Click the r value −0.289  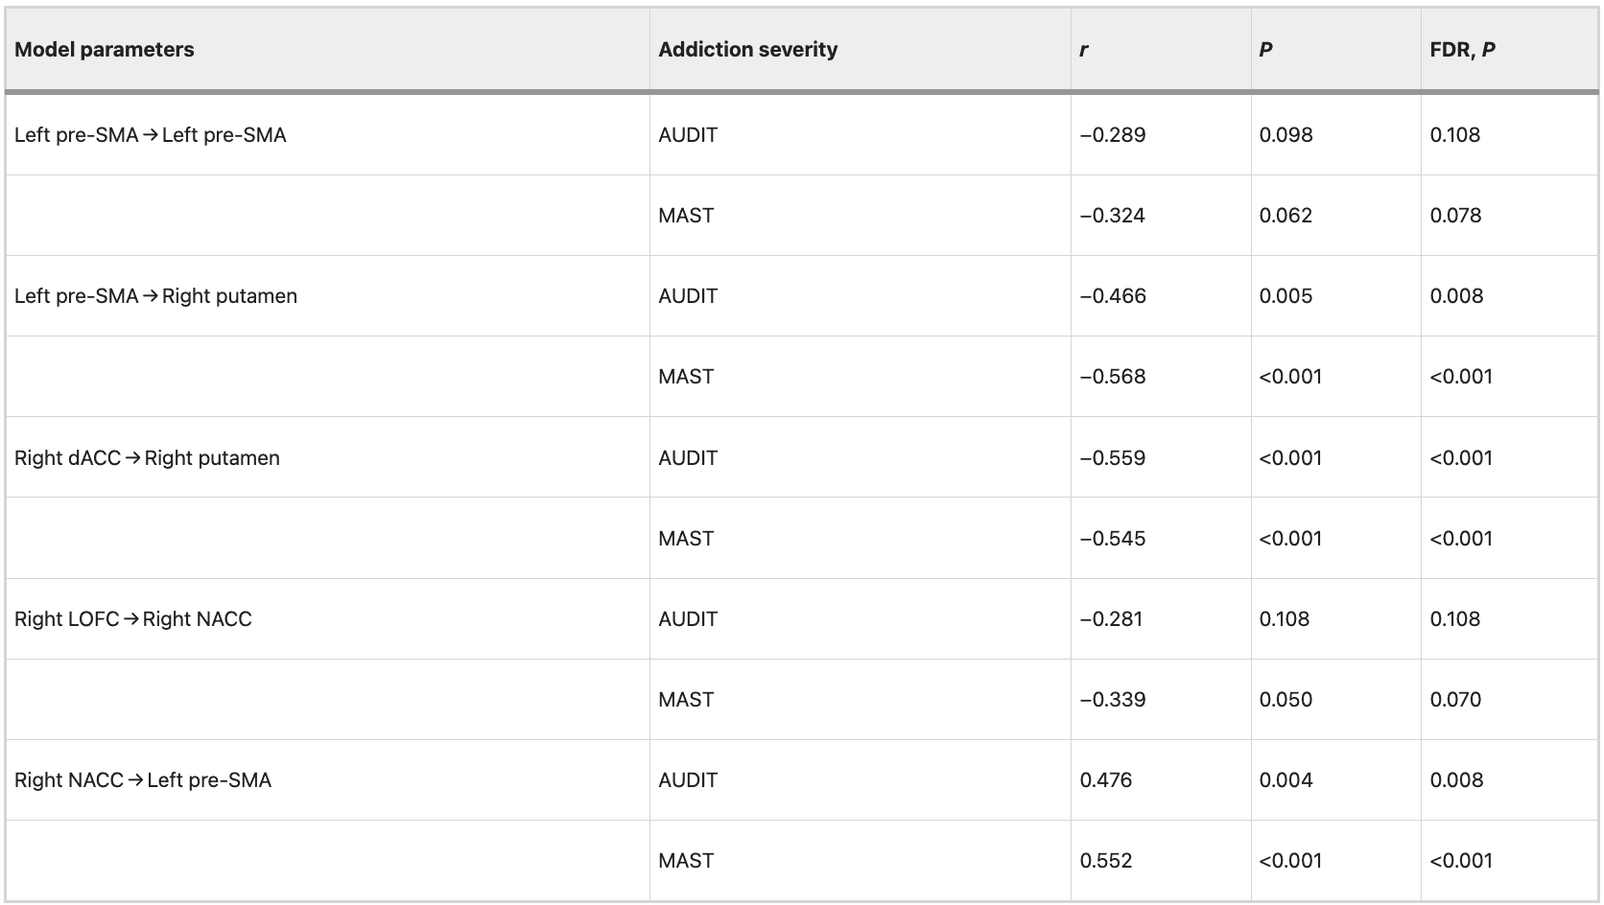pyautogui.click(x=1113, y=135)
